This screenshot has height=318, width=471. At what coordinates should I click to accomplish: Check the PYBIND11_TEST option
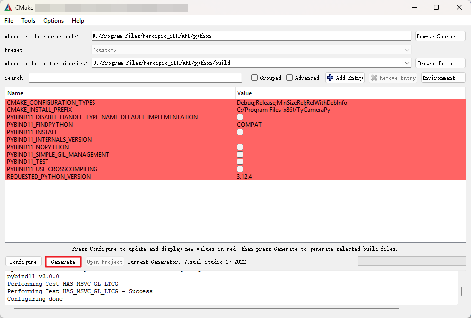coord(240,162)
